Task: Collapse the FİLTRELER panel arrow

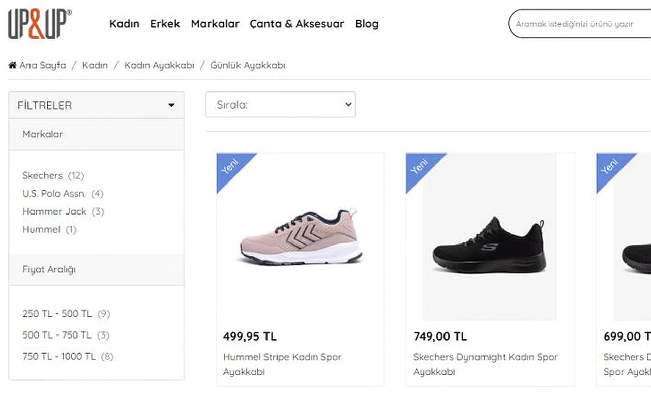Action: (171, 105)
